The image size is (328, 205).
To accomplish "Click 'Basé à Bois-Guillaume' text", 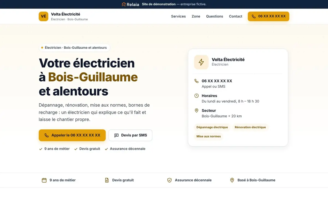I will point(256,180).
